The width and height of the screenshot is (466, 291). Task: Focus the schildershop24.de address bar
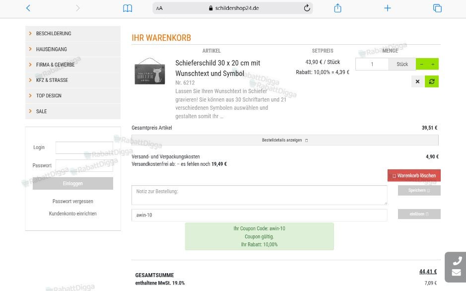point(233,8)
